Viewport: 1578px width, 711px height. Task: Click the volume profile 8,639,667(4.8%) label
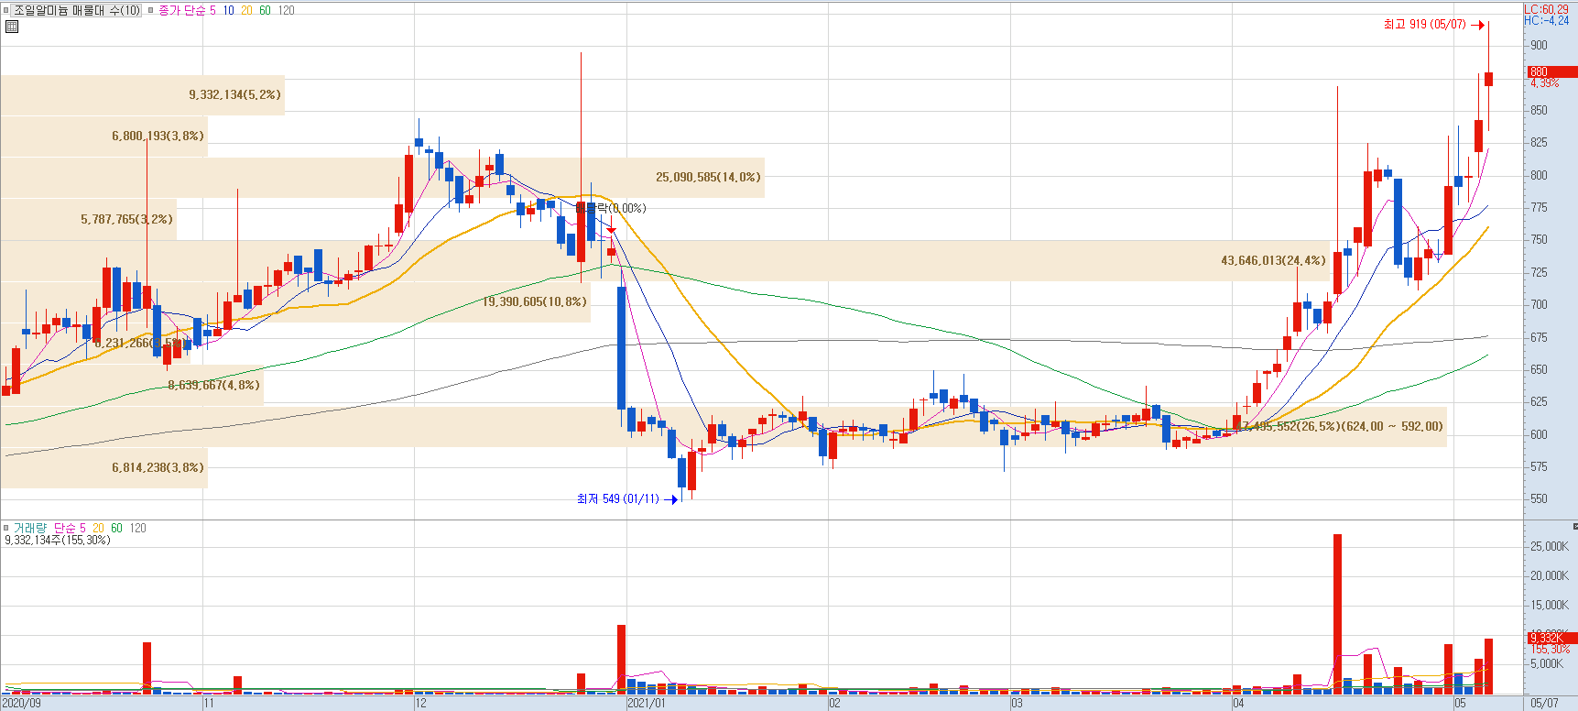(213, 385)
